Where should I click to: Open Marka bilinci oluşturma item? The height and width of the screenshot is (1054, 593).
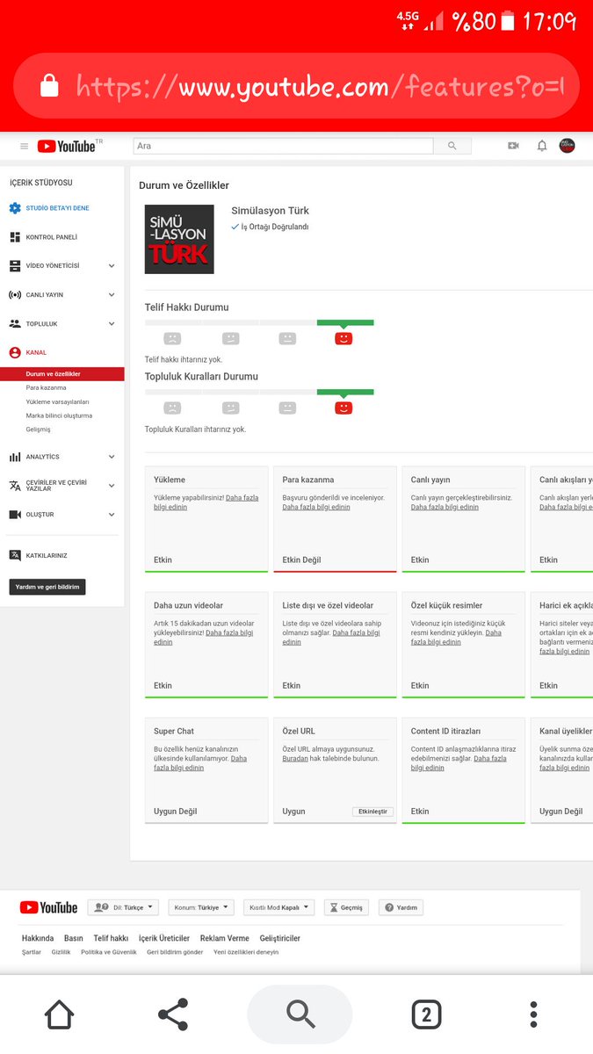59,415
